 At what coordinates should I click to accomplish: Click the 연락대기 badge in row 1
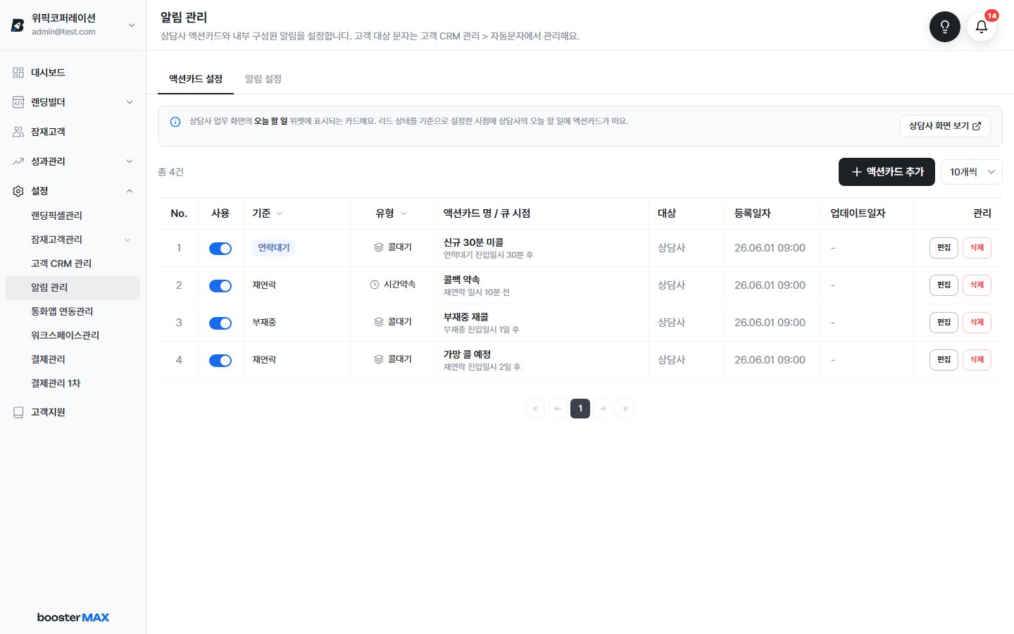274,248
